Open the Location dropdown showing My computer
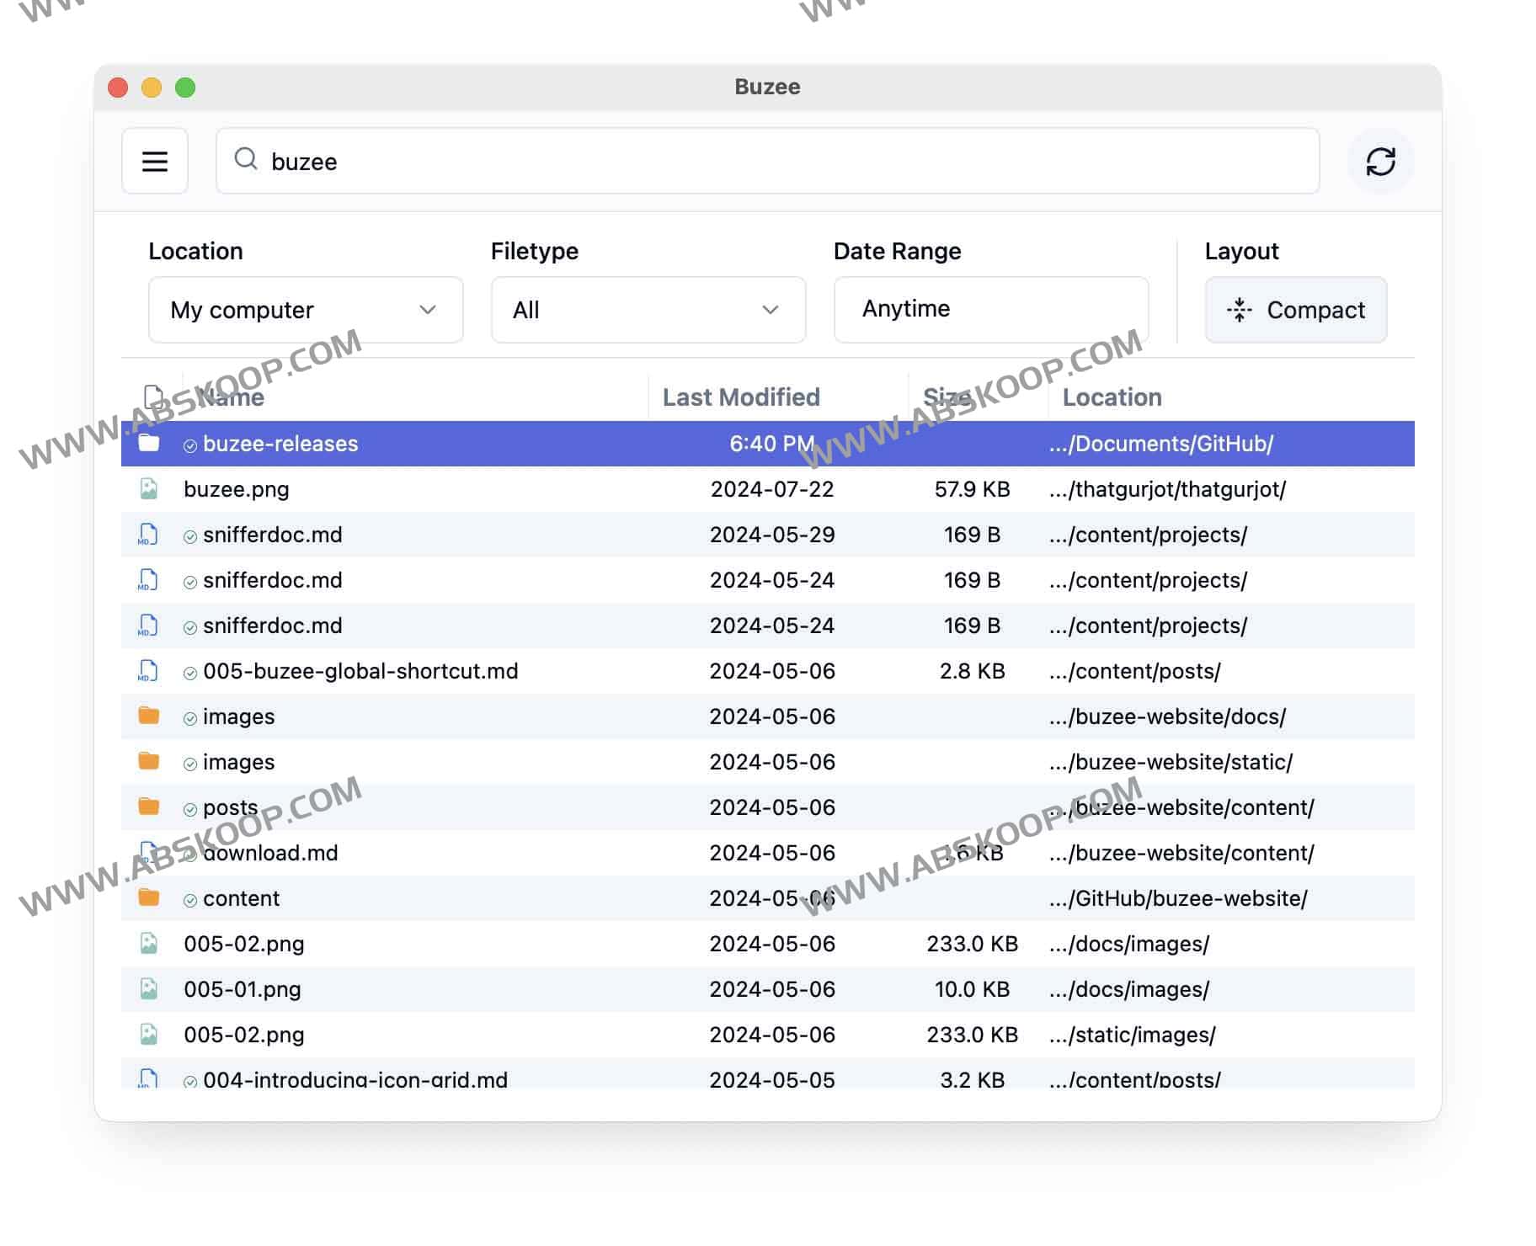This screenshot has width=1536, height=1246. (x=305, y=310)
